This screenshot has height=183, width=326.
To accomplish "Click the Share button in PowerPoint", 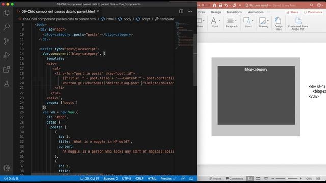I will (292, 12).
